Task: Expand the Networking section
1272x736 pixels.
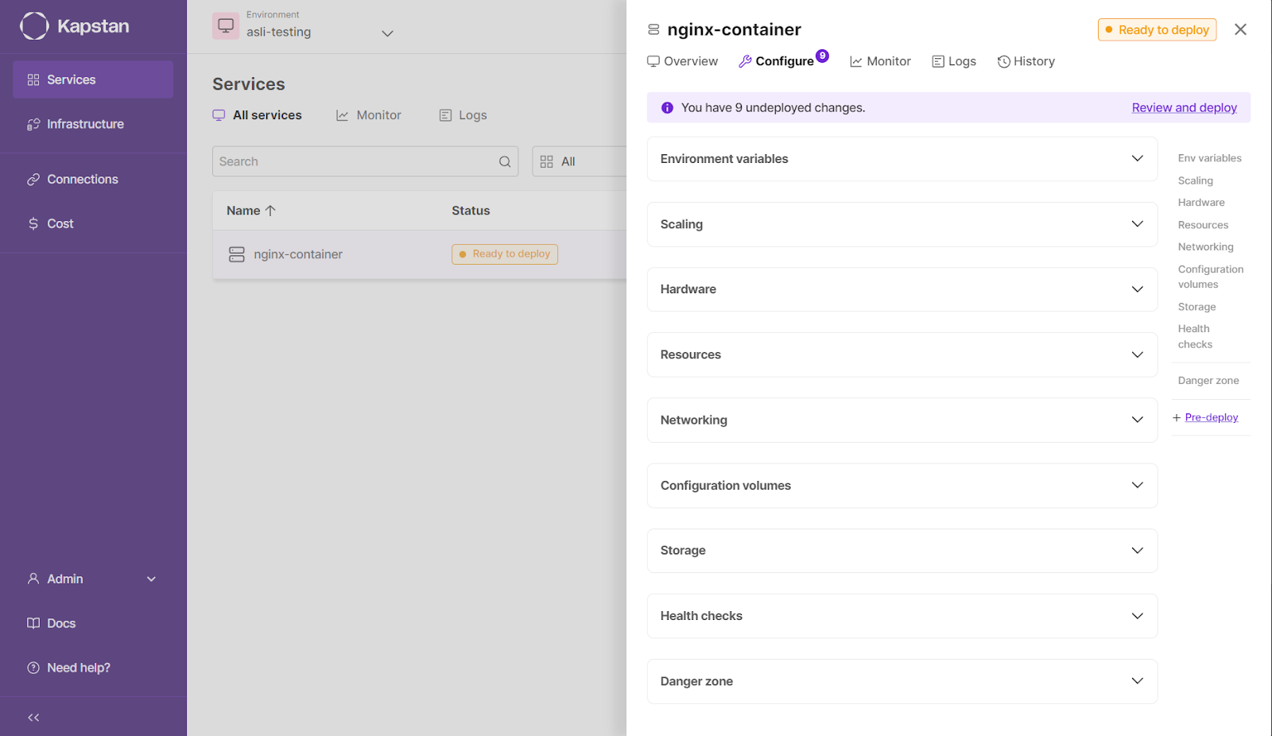Action: 902,420
